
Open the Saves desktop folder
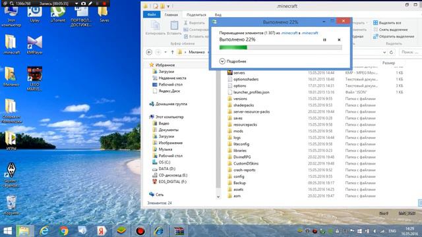[104, 14]
